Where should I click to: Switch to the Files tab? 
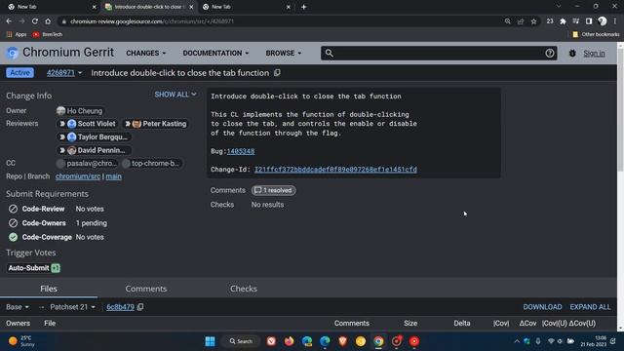(x=49, y=289)
